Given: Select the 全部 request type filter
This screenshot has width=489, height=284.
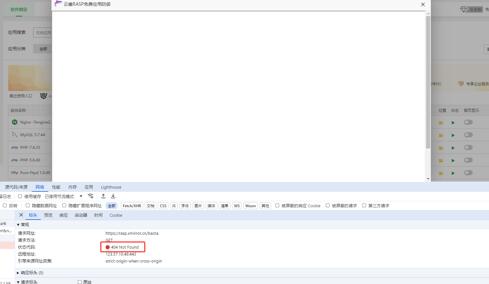Looking at the screenshot, I should click(112, 206).
